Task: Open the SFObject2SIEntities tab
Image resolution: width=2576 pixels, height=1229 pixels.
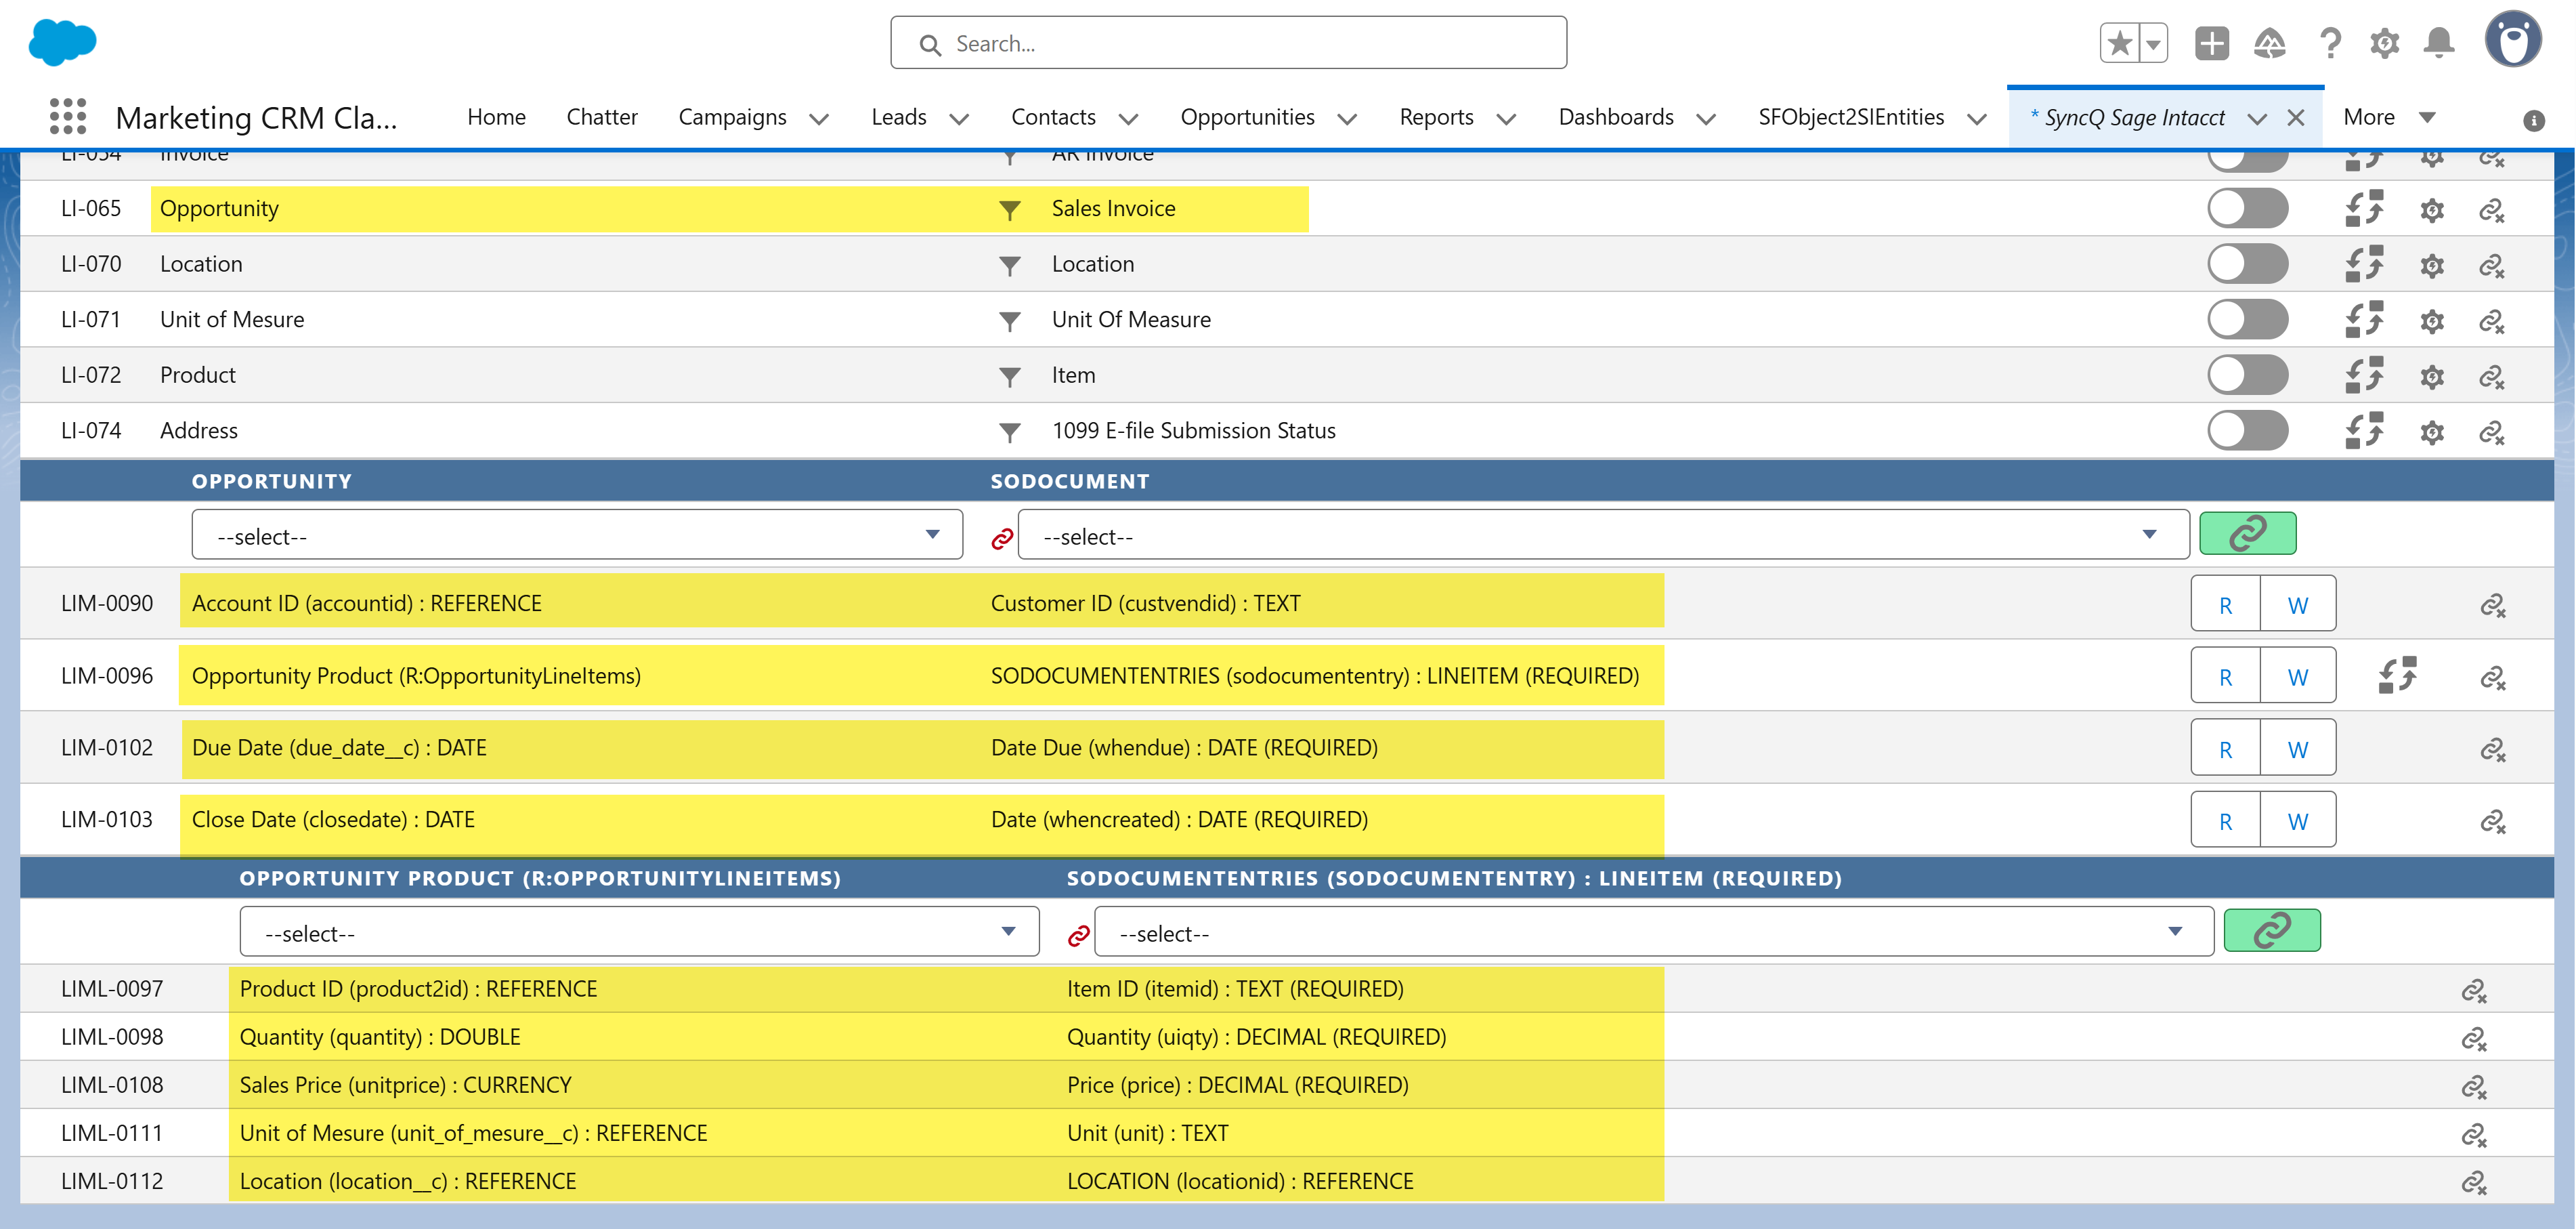Action: coord(1851,117)
